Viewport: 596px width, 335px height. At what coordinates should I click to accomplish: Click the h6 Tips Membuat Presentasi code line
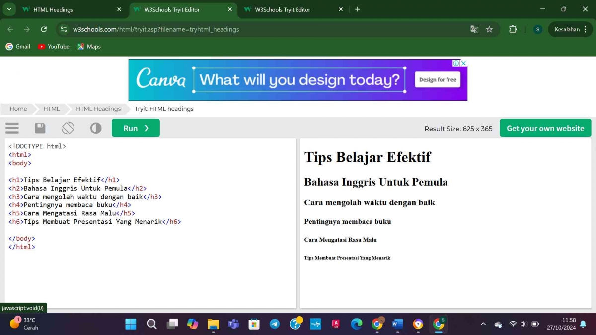click(x=95, y=222)
